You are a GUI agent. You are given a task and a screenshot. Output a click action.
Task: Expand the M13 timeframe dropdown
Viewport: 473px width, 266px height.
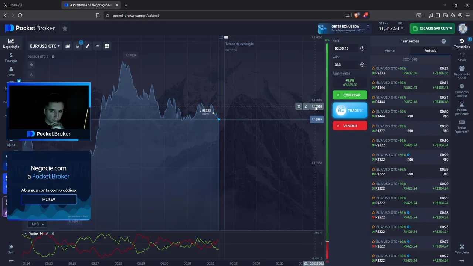(37, 224)
